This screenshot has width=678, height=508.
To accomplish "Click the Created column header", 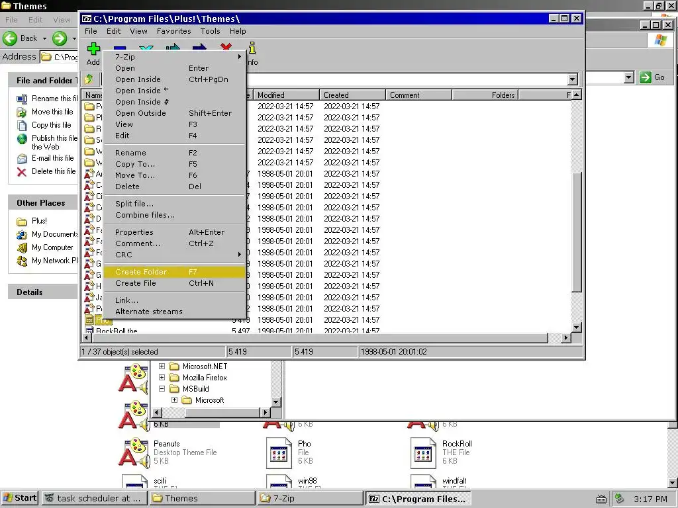I will pos(352,95).
